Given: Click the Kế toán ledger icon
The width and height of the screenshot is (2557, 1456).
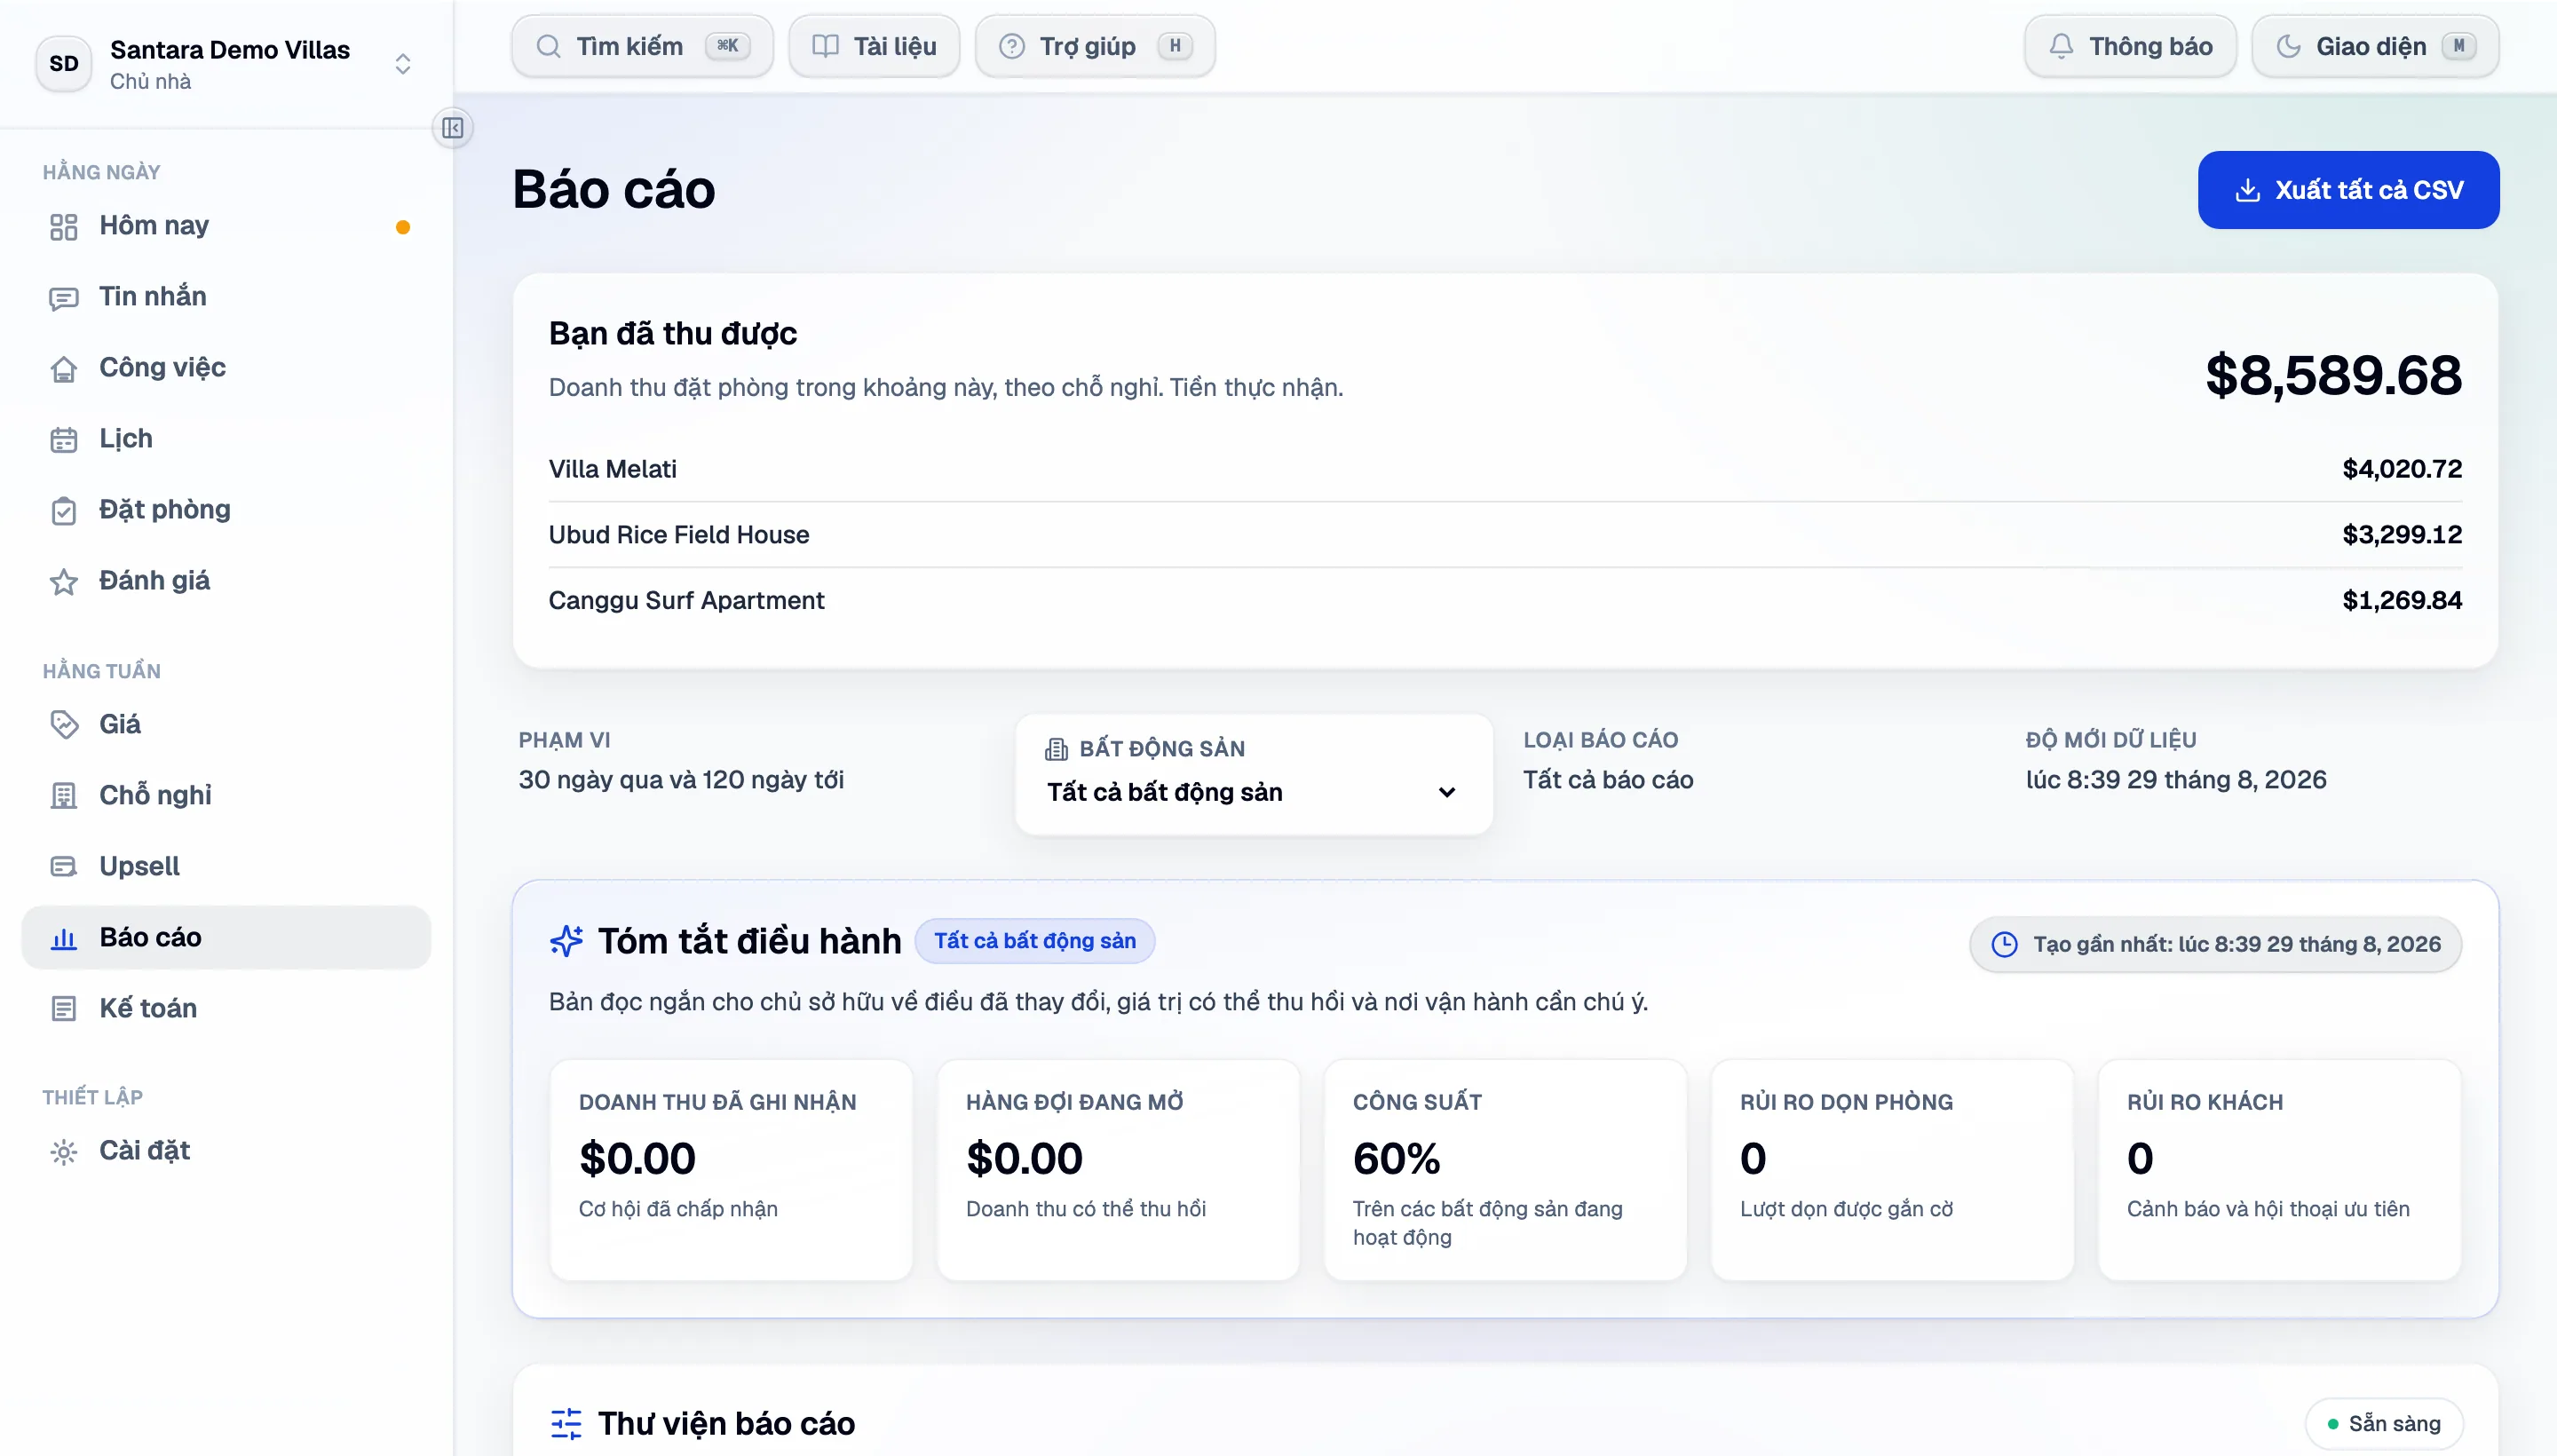Looking at the screenshot, I should tap(64, 1009).
